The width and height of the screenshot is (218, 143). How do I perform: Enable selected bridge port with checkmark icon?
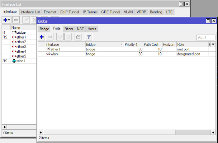60,37
